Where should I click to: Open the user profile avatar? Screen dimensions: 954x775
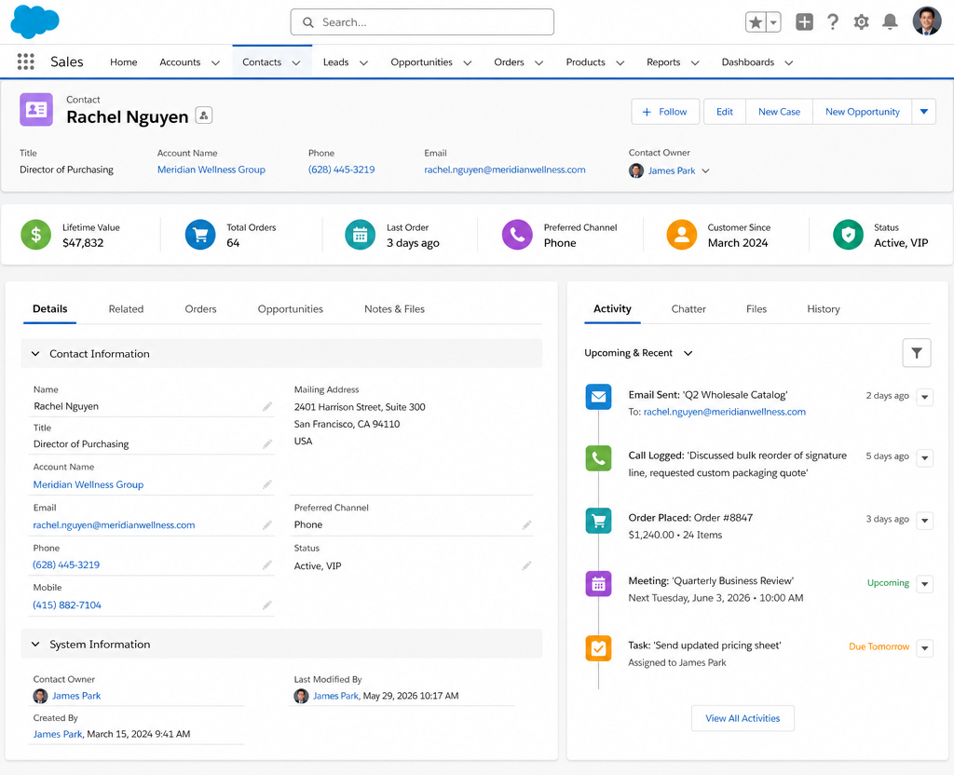click(927, 21)
